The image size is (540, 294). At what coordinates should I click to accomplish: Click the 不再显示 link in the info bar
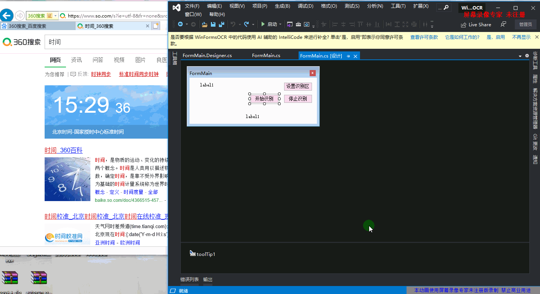[x=521, y=37]
